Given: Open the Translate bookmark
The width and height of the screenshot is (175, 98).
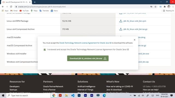Looking at the screenshot, I should point(44,11).
